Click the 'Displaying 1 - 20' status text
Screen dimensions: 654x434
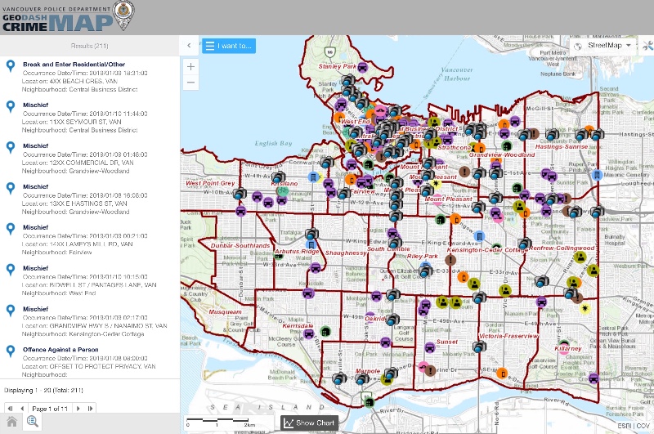[43, 390]
